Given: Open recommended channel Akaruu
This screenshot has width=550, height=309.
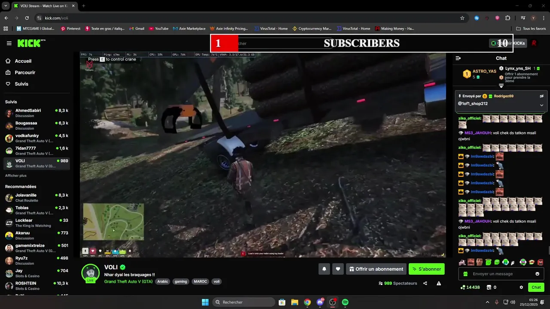Looking at the screenshot, I should tap(36, 236).
